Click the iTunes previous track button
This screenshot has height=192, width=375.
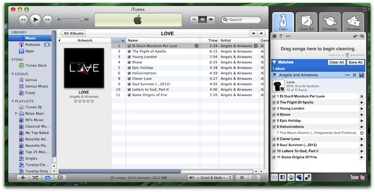coord(23,20)
